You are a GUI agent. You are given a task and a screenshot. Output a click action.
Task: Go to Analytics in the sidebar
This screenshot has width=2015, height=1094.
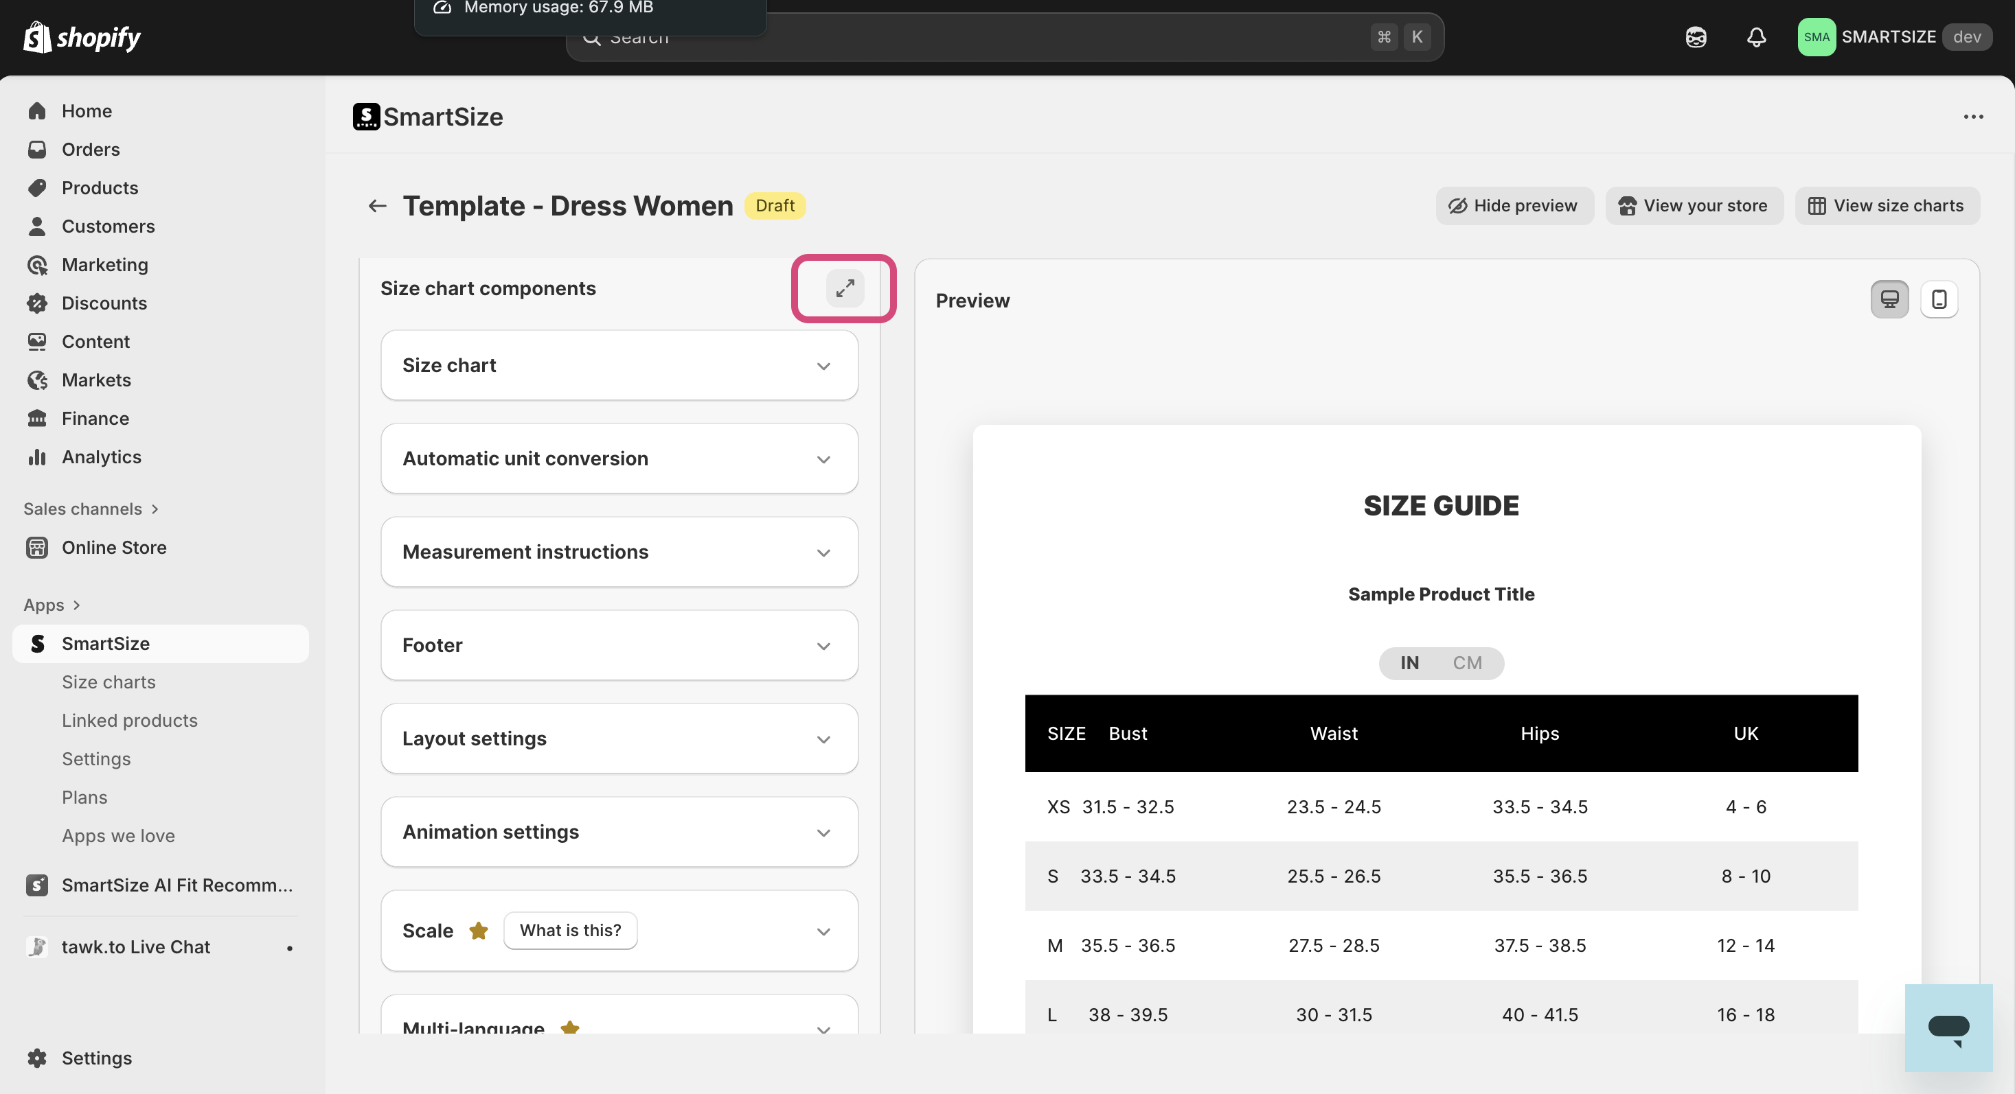click(101, 457)
